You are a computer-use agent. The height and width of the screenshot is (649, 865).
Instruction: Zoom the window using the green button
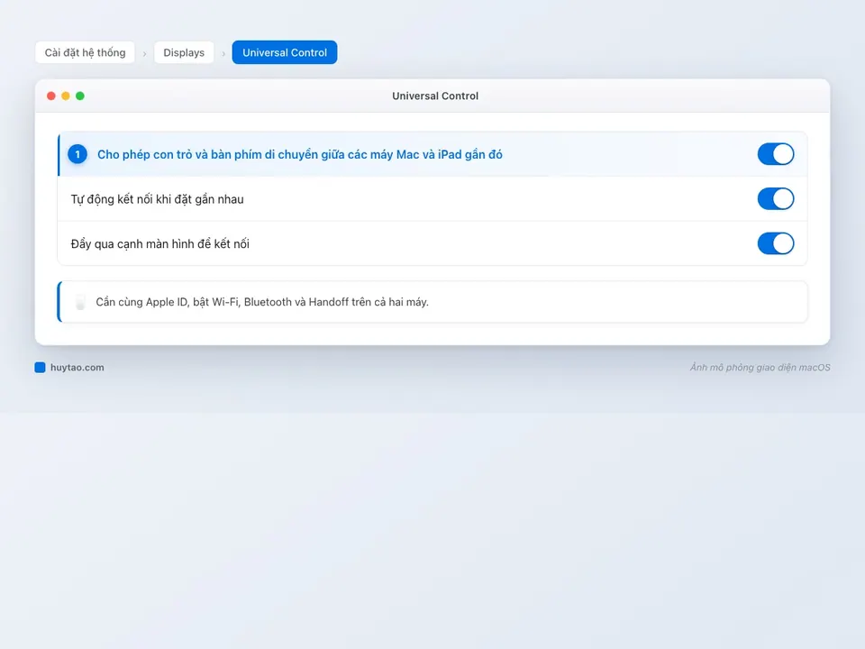click(x=80, y=96)
